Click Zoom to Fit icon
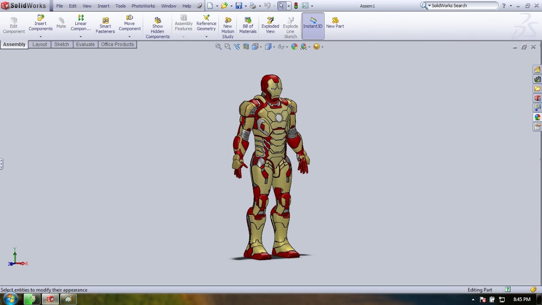Viewport: 542px width, 305px height. pos(218,47)
